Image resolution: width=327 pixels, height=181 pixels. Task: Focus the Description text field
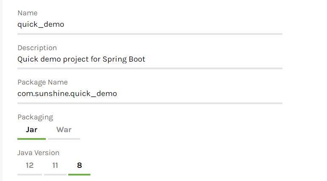pyautogui.click(x=149, y=59)
